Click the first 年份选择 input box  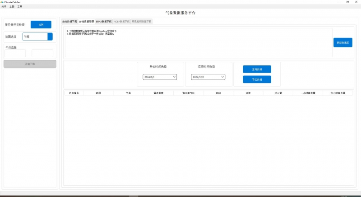[15, 53]
